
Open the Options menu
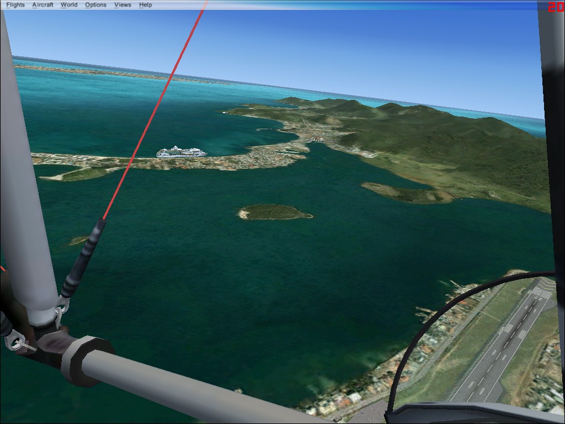coord(95,5)
